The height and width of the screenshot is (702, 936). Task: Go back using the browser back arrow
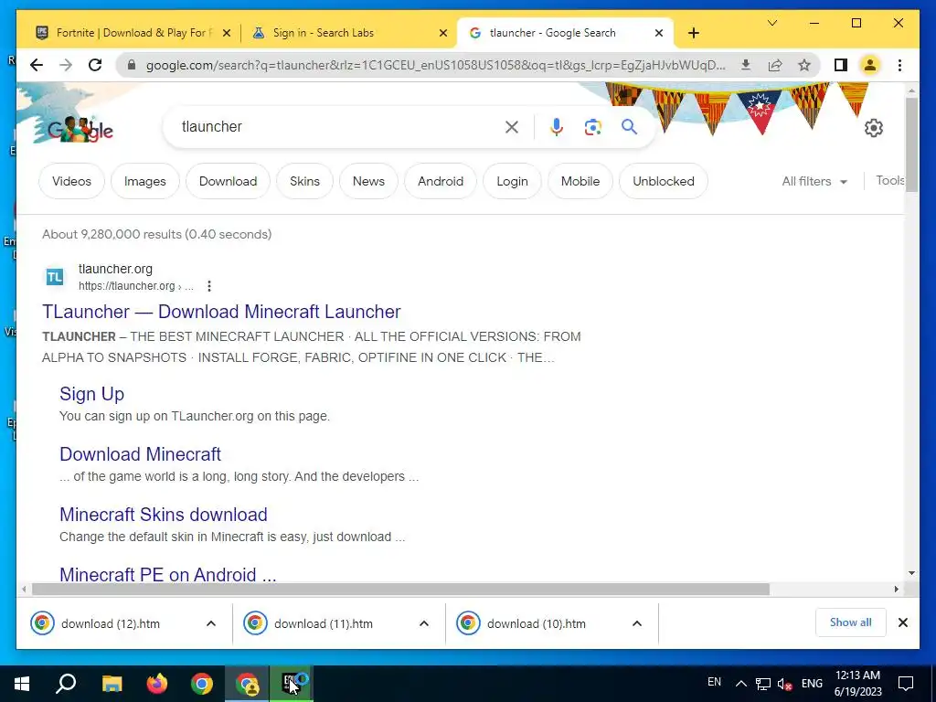[x=37, y=65]
